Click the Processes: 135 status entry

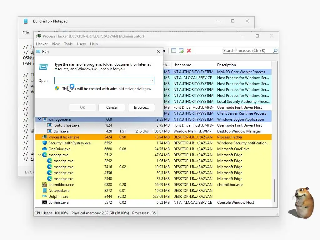click(144, 213)
